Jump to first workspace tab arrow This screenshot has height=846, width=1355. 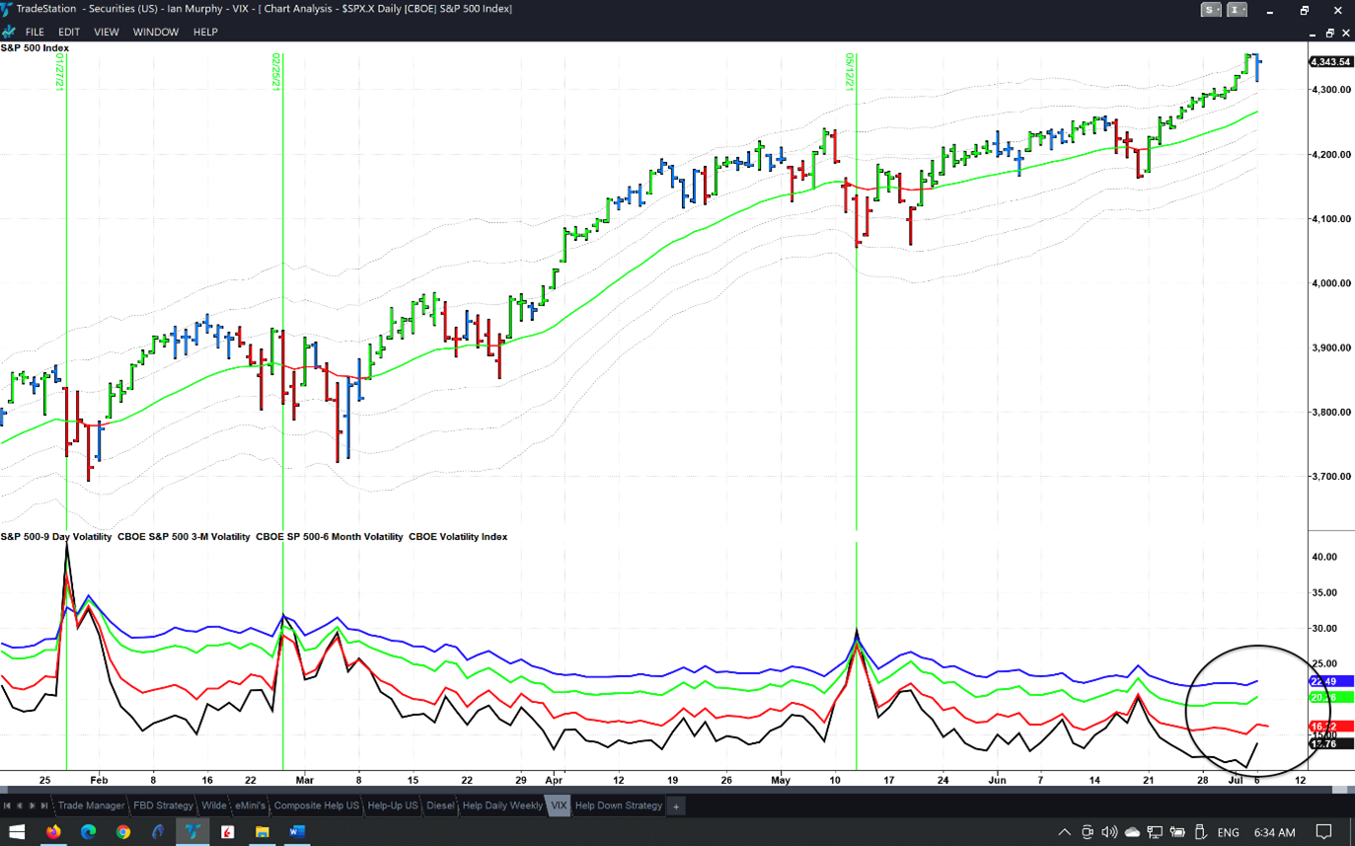tap(7, 806)
